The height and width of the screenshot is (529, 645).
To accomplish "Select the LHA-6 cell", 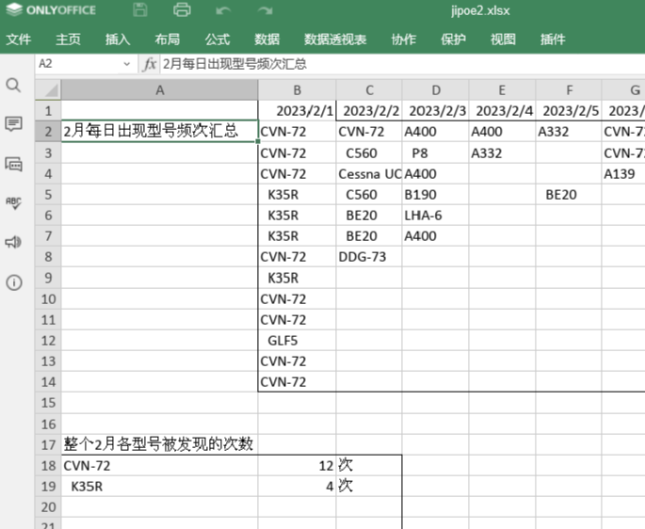I will tap(436, 216).
